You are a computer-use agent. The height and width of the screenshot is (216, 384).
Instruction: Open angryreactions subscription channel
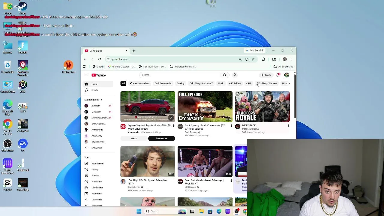(x=98, y=124)
